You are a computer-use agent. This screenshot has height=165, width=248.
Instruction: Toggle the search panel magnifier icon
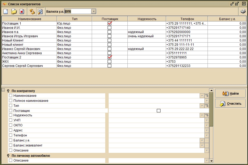[x=40, y=12]
